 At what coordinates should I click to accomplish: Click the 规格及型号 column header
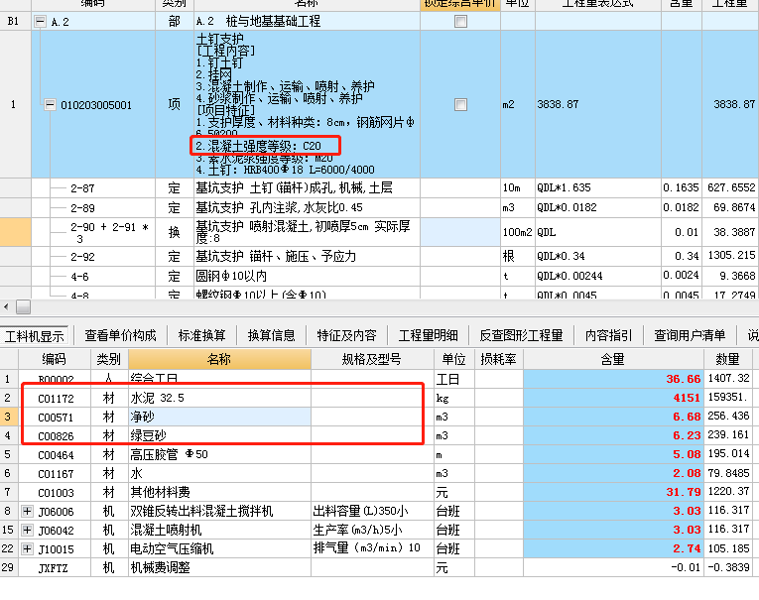[x=372, y=359]
